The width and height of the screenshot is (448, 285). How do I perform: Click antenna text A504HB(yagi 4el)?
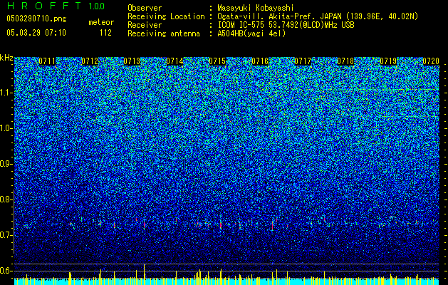tap(251, 33)
